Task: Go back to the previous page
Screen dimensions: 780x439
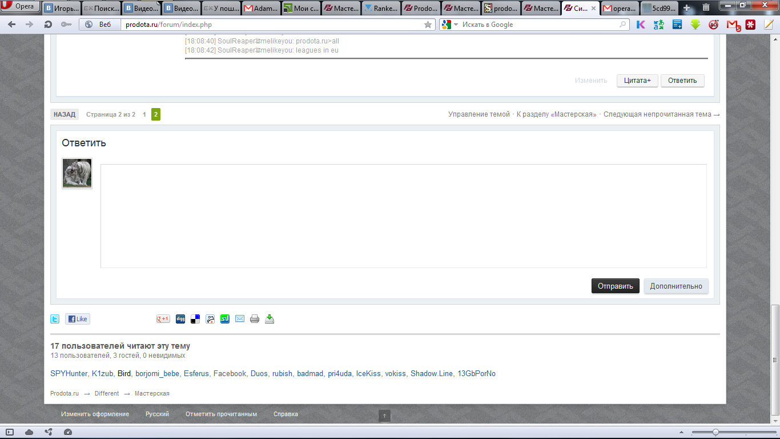Action: [11, 25]
